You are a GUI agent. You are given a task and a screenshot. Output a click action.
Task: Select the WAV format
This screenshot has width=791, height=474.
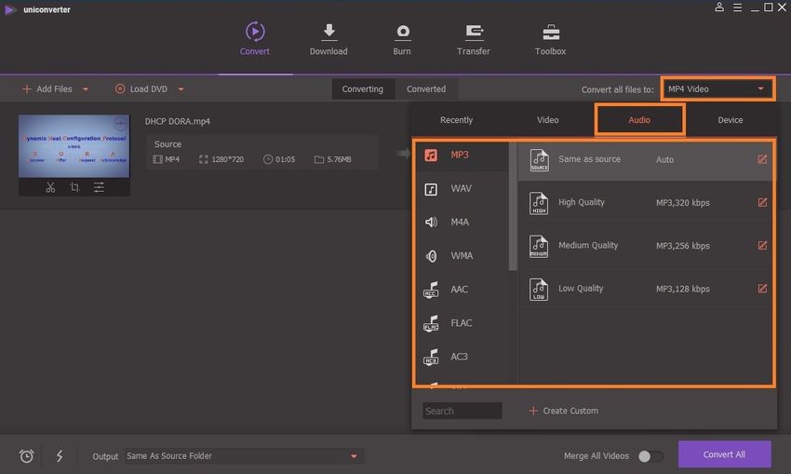461,189
